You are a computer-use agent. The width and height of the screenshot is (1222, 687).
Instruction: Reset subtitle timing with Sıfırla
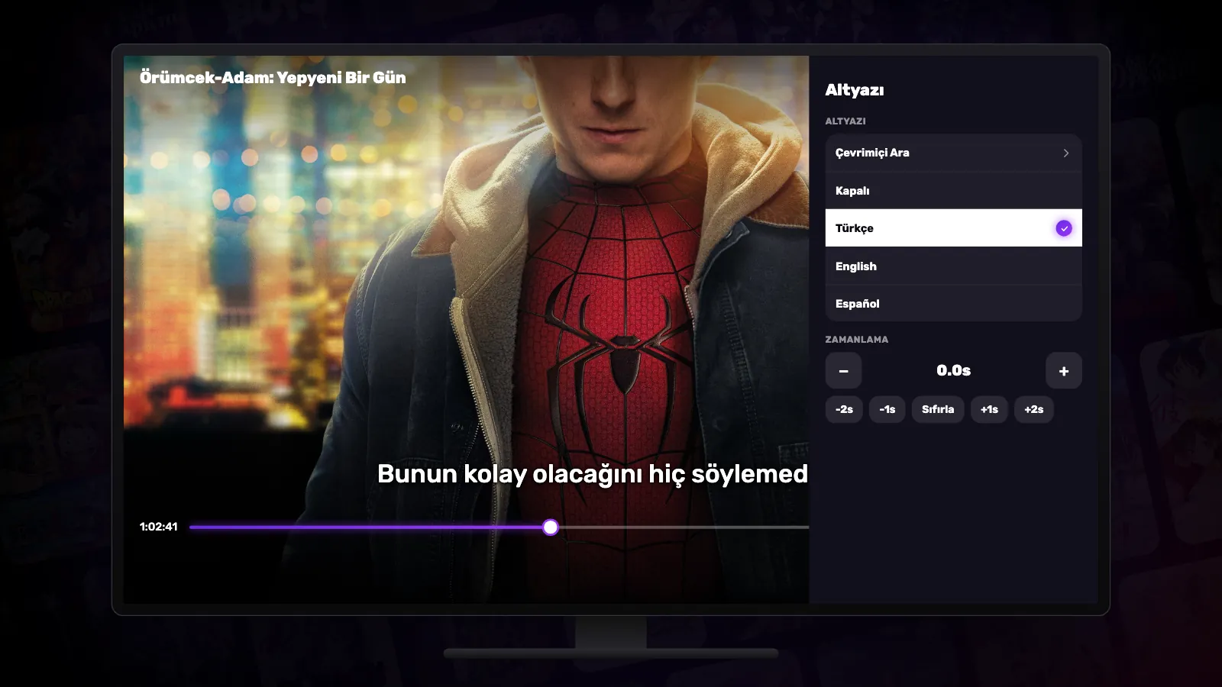938,409
